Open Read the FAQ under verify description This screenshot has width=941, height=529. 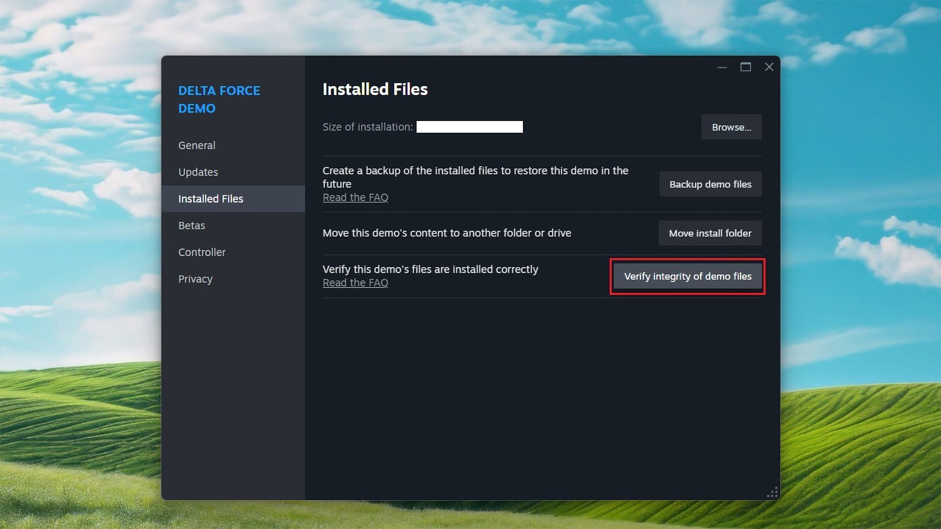[x=355, y=283]
